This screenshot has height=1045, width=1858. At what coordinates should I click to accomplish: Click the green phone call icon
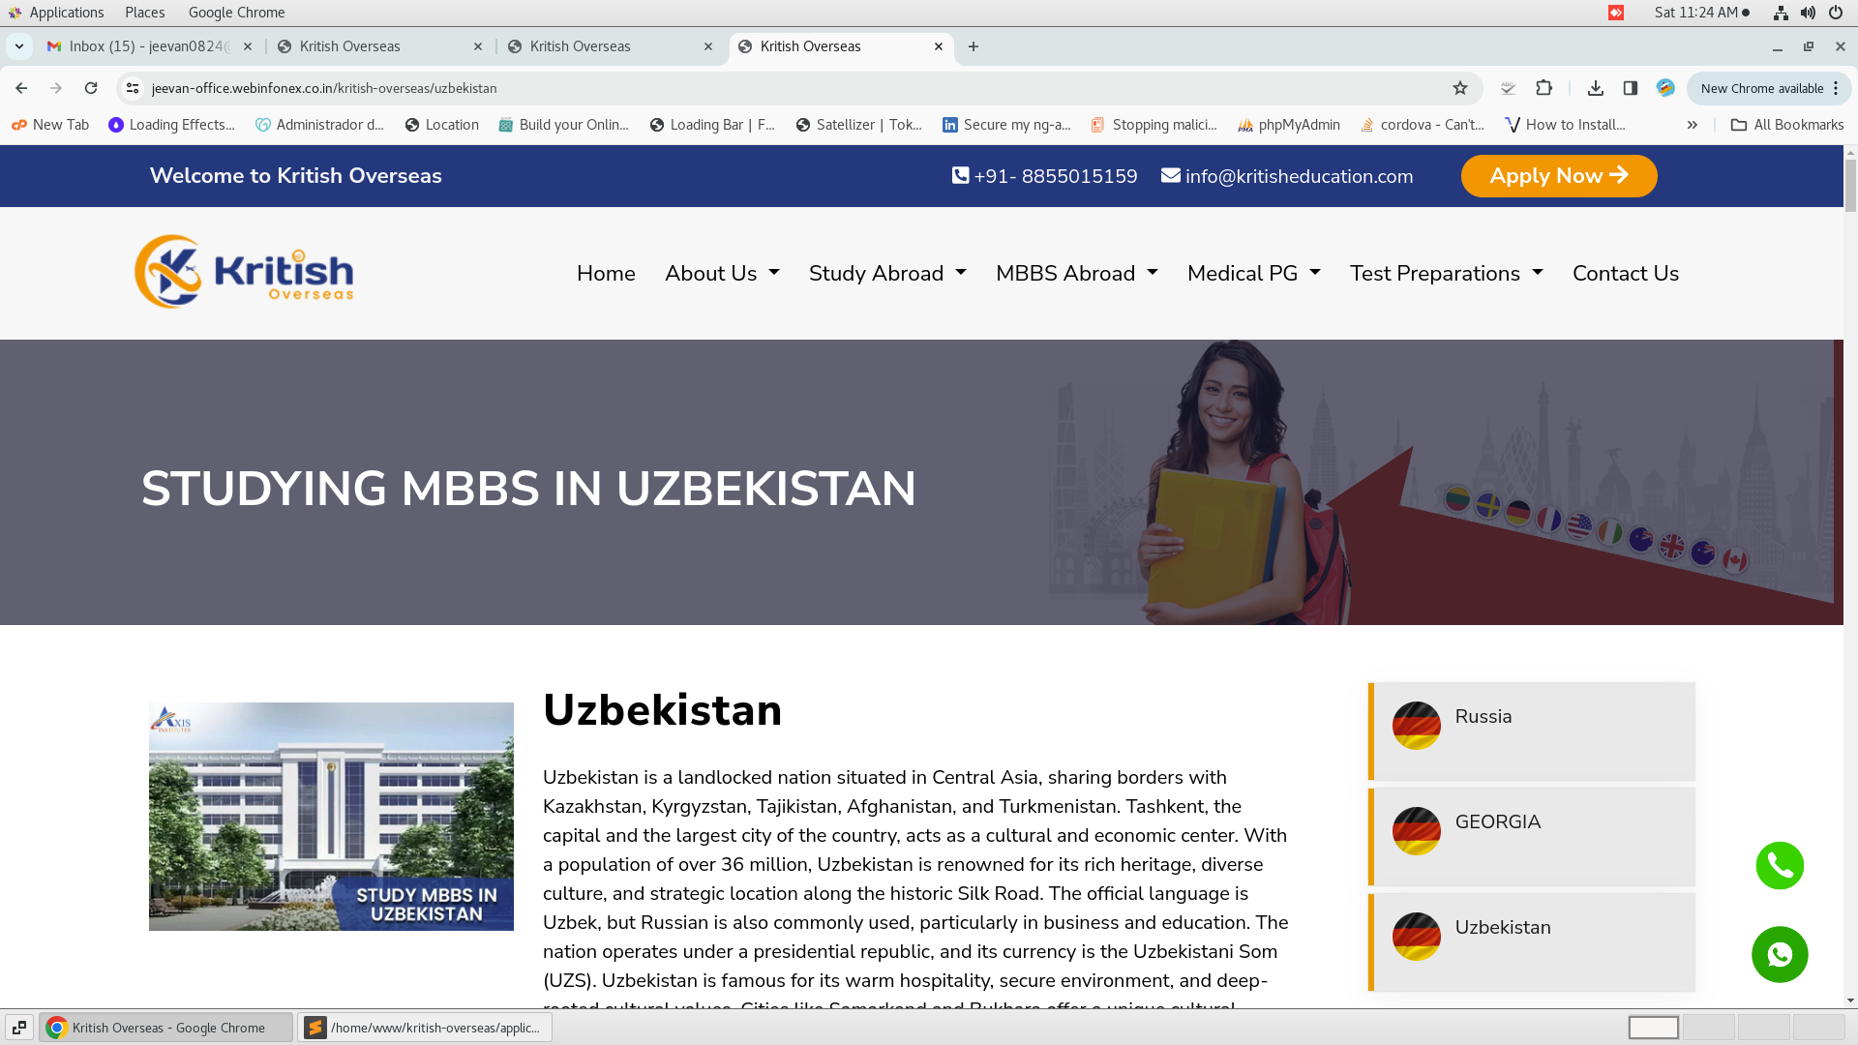(1780, 865)
